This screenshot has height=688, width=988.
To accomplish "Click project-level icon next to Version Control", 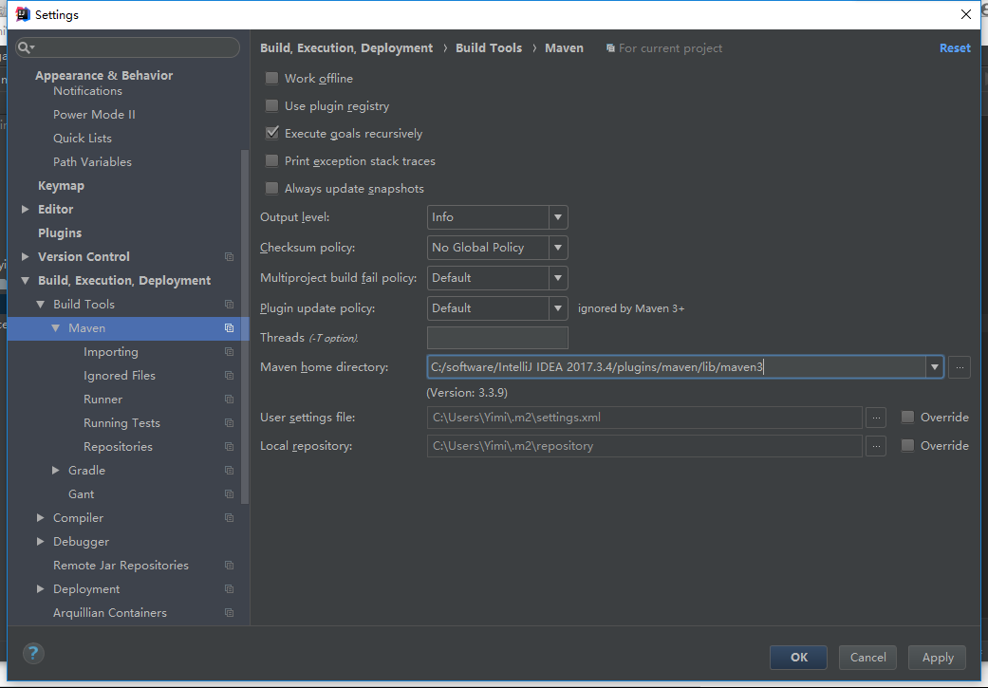I will point(230,257).
